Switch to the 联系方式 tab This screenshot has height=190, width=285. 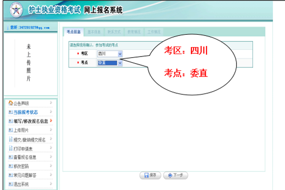[114, 32]
